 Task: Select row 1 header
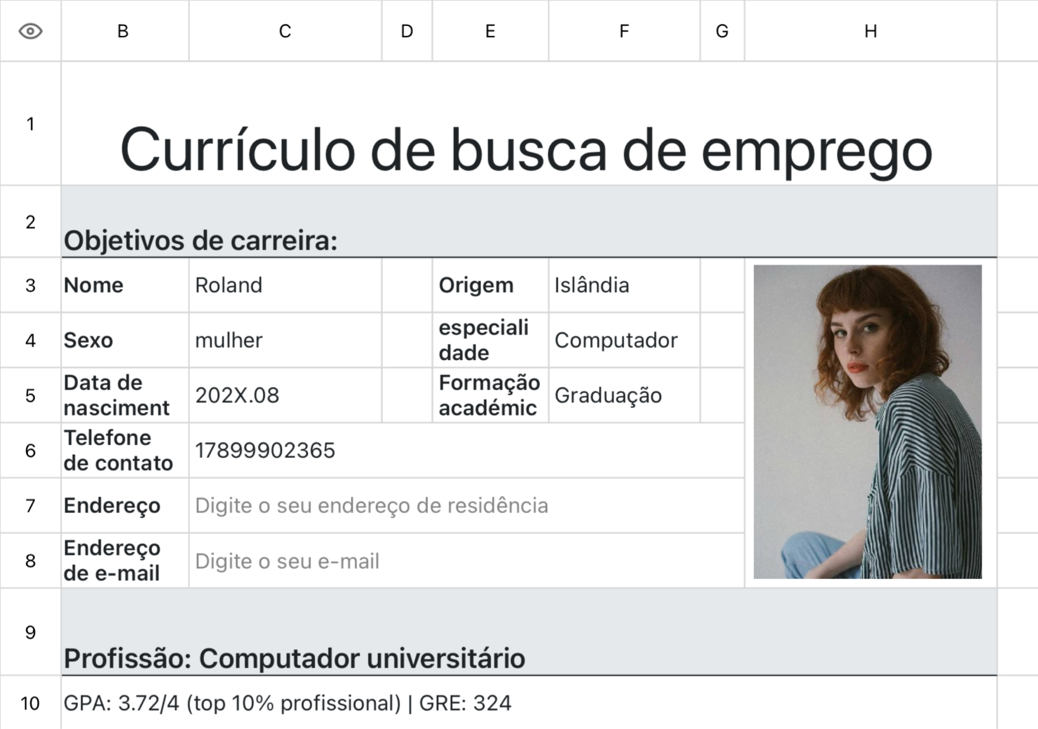30,123
